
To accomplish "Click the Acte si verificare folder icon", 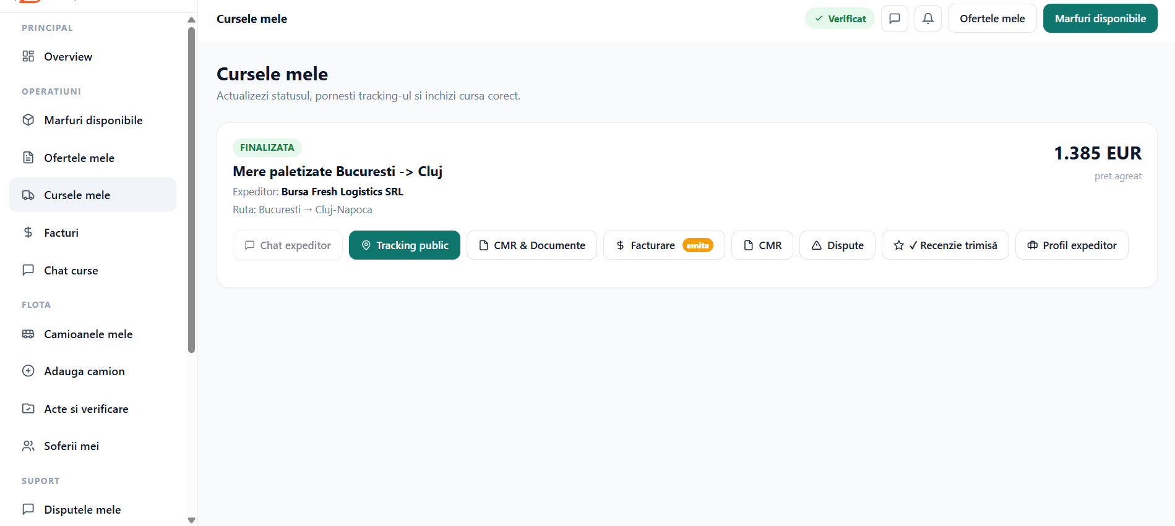I will [x=28, y=409].
